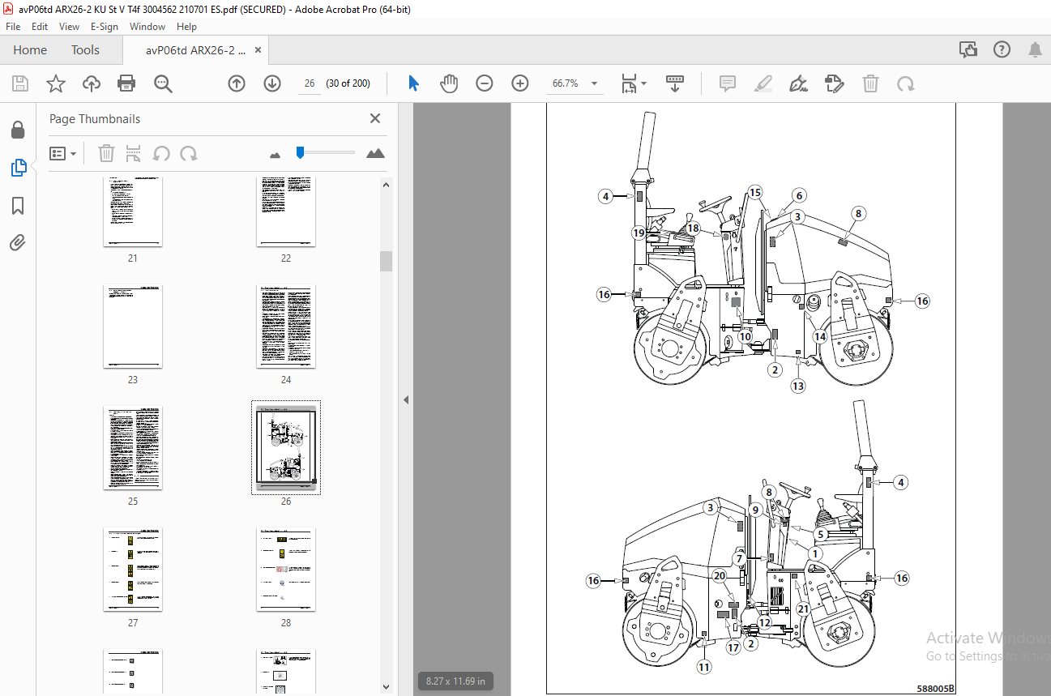Screen dimensions: 1051x696
Task: Select the page 25 thumbnail
Action: (133, 448)
